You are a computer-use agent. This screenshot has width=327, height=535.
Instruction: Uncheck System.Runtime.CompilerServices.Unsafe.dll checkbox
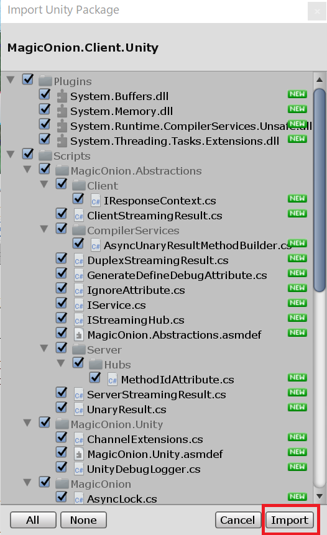[44, 124]
